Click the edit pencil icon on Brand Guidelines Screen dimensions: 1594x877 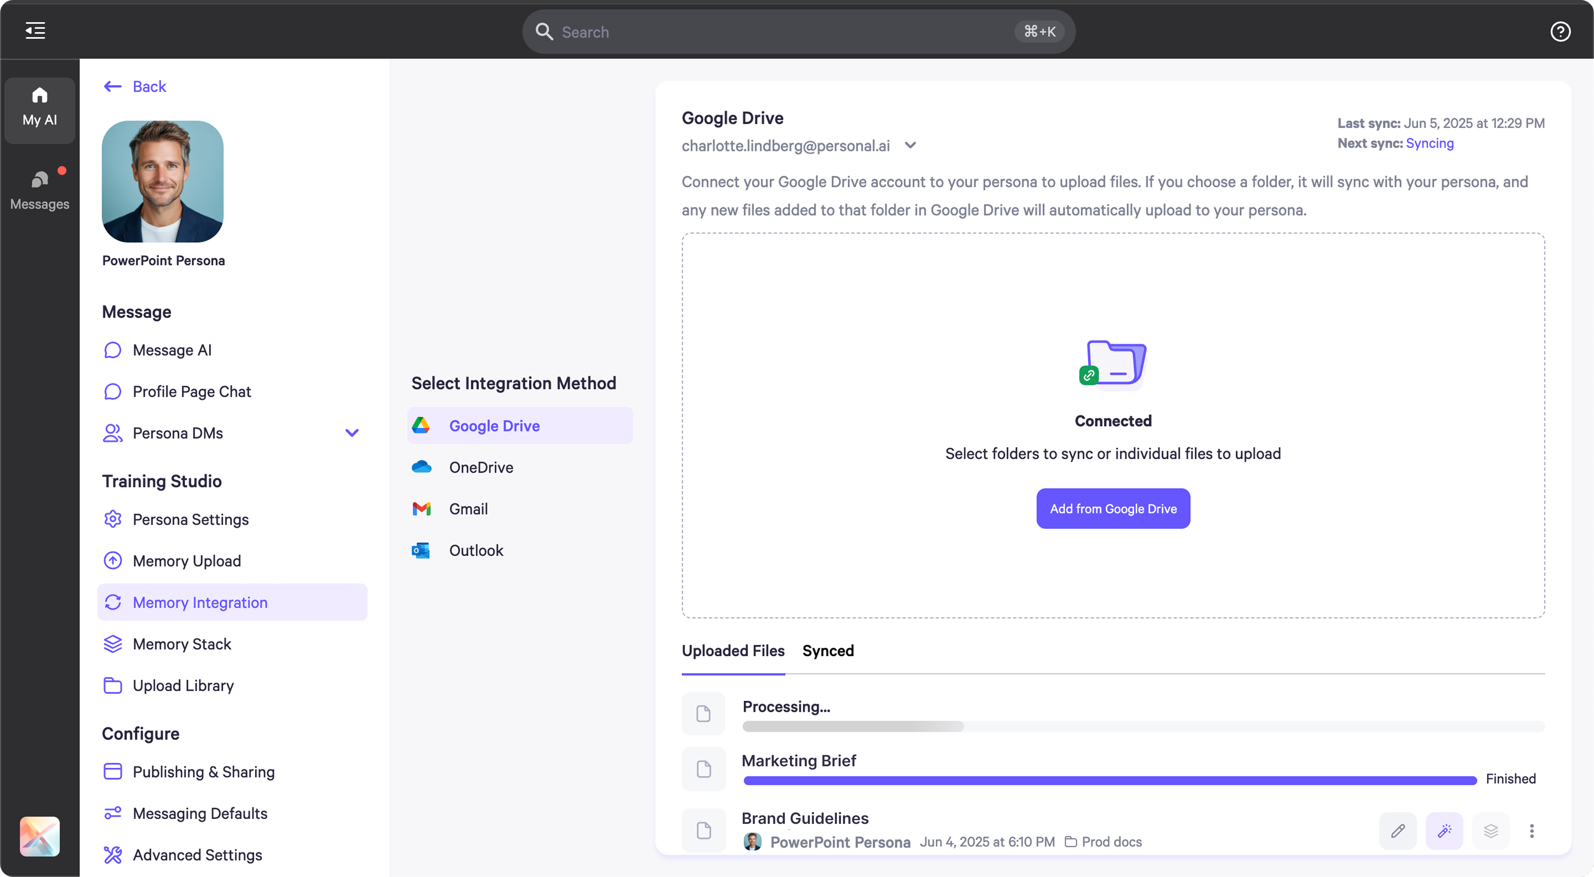tap(1398, 830)
